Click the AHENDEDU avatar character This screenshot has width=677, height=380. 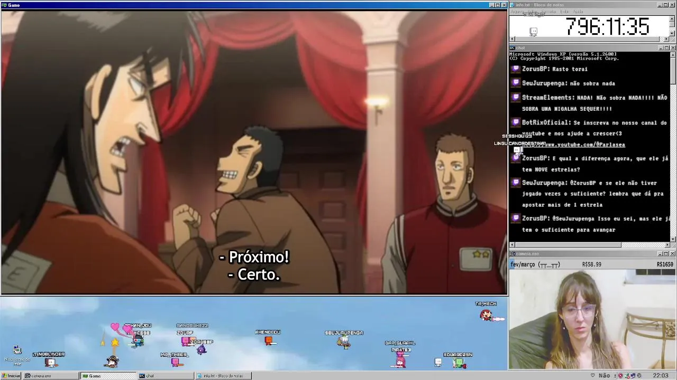tap(269, 341)
